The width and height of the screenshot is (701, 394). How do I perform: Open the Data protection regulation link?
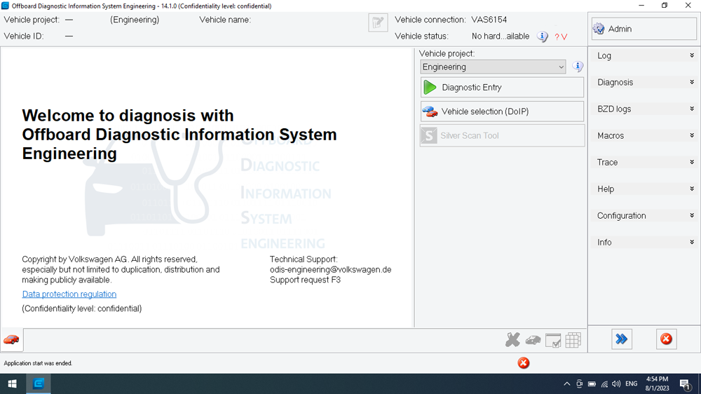pyautogui.click(x=69, y=294)
